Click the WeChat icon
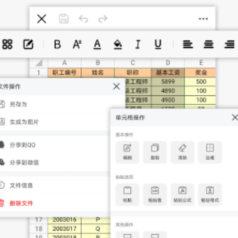The image size is (238, 238). tap(2, 163)
